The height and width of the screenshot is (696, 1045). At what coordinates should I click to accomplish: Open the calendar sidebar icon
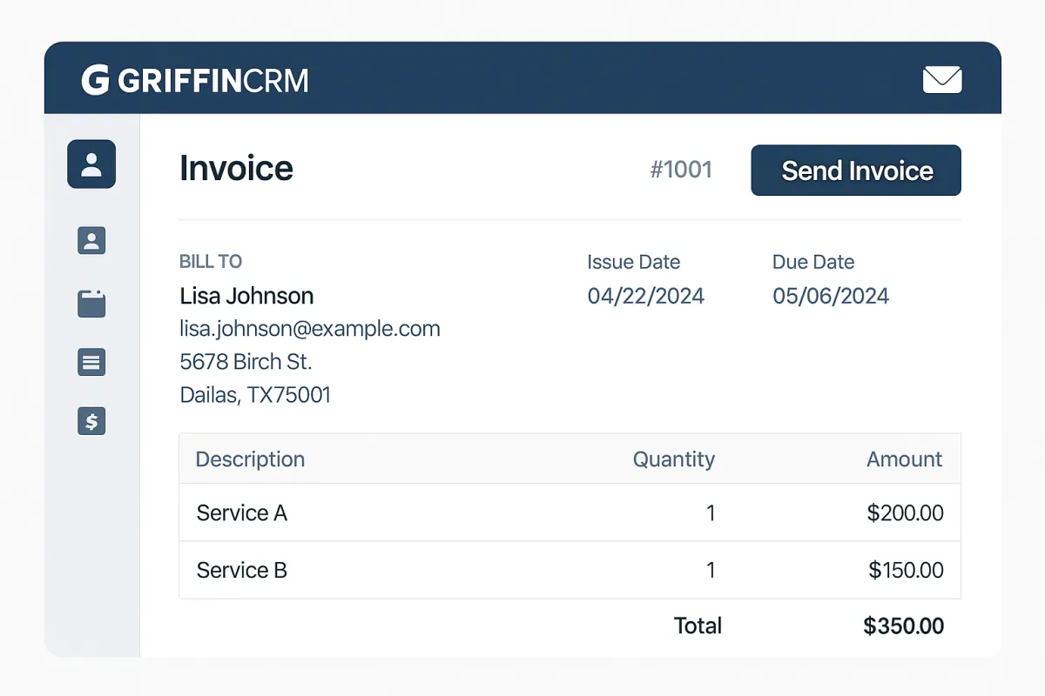(x=91, y=303)
